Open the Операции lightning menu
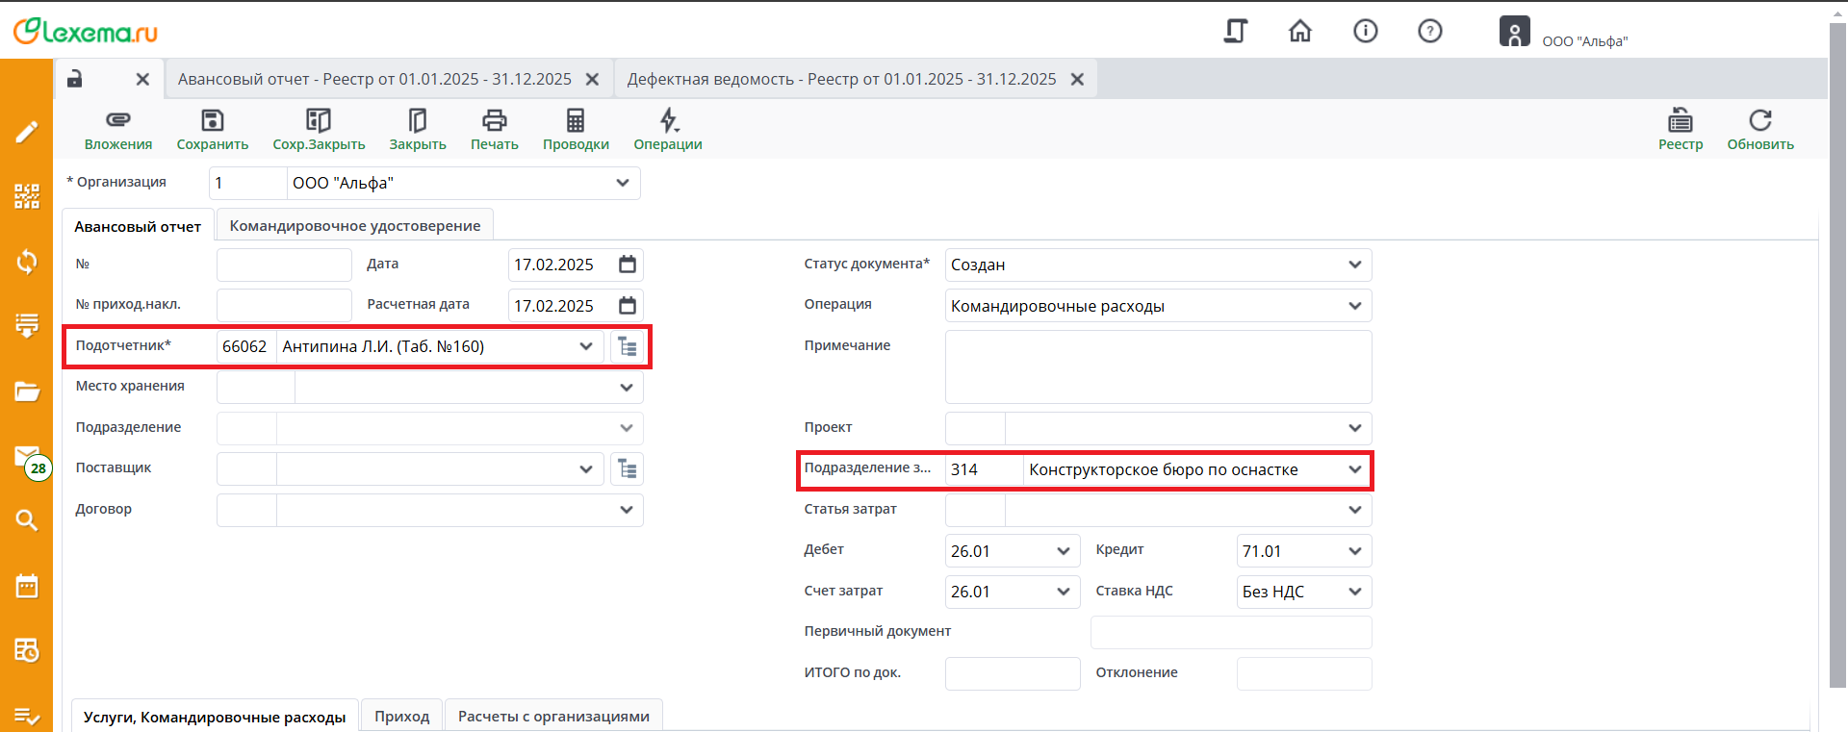 [668, 120]
